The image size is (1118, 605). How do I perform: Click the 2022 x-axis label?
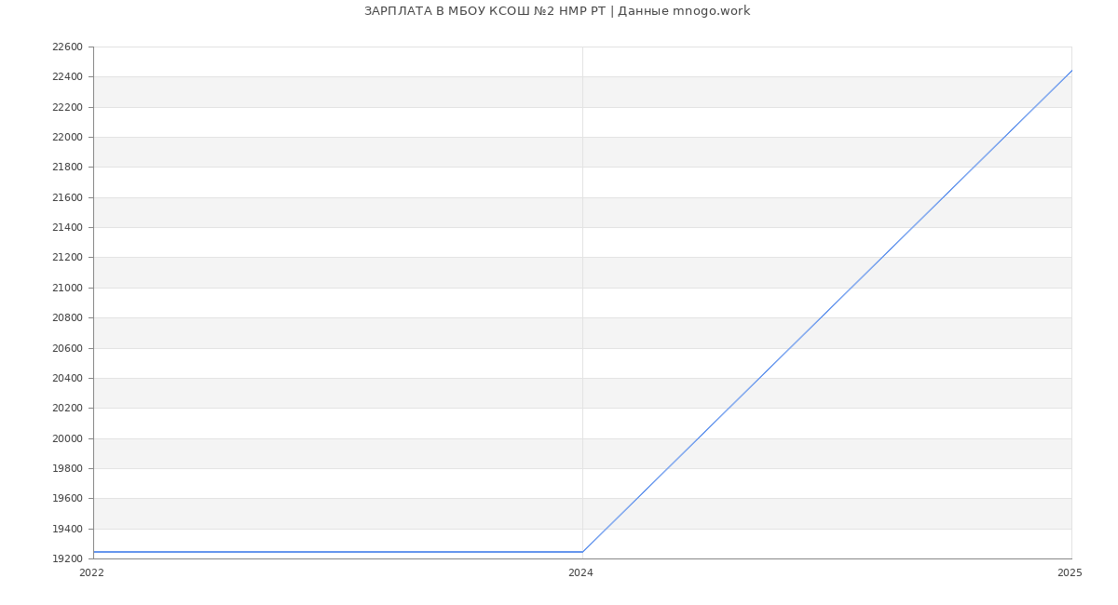pos(91,573)
